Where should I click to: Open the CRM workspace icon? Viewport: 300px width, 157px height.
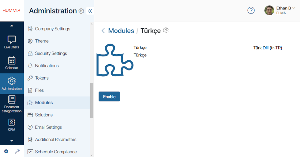(x=12, y=125)
